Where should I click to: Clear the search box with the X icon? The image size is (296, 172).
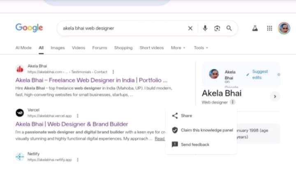pyautogui.click(x=190, y=28)
